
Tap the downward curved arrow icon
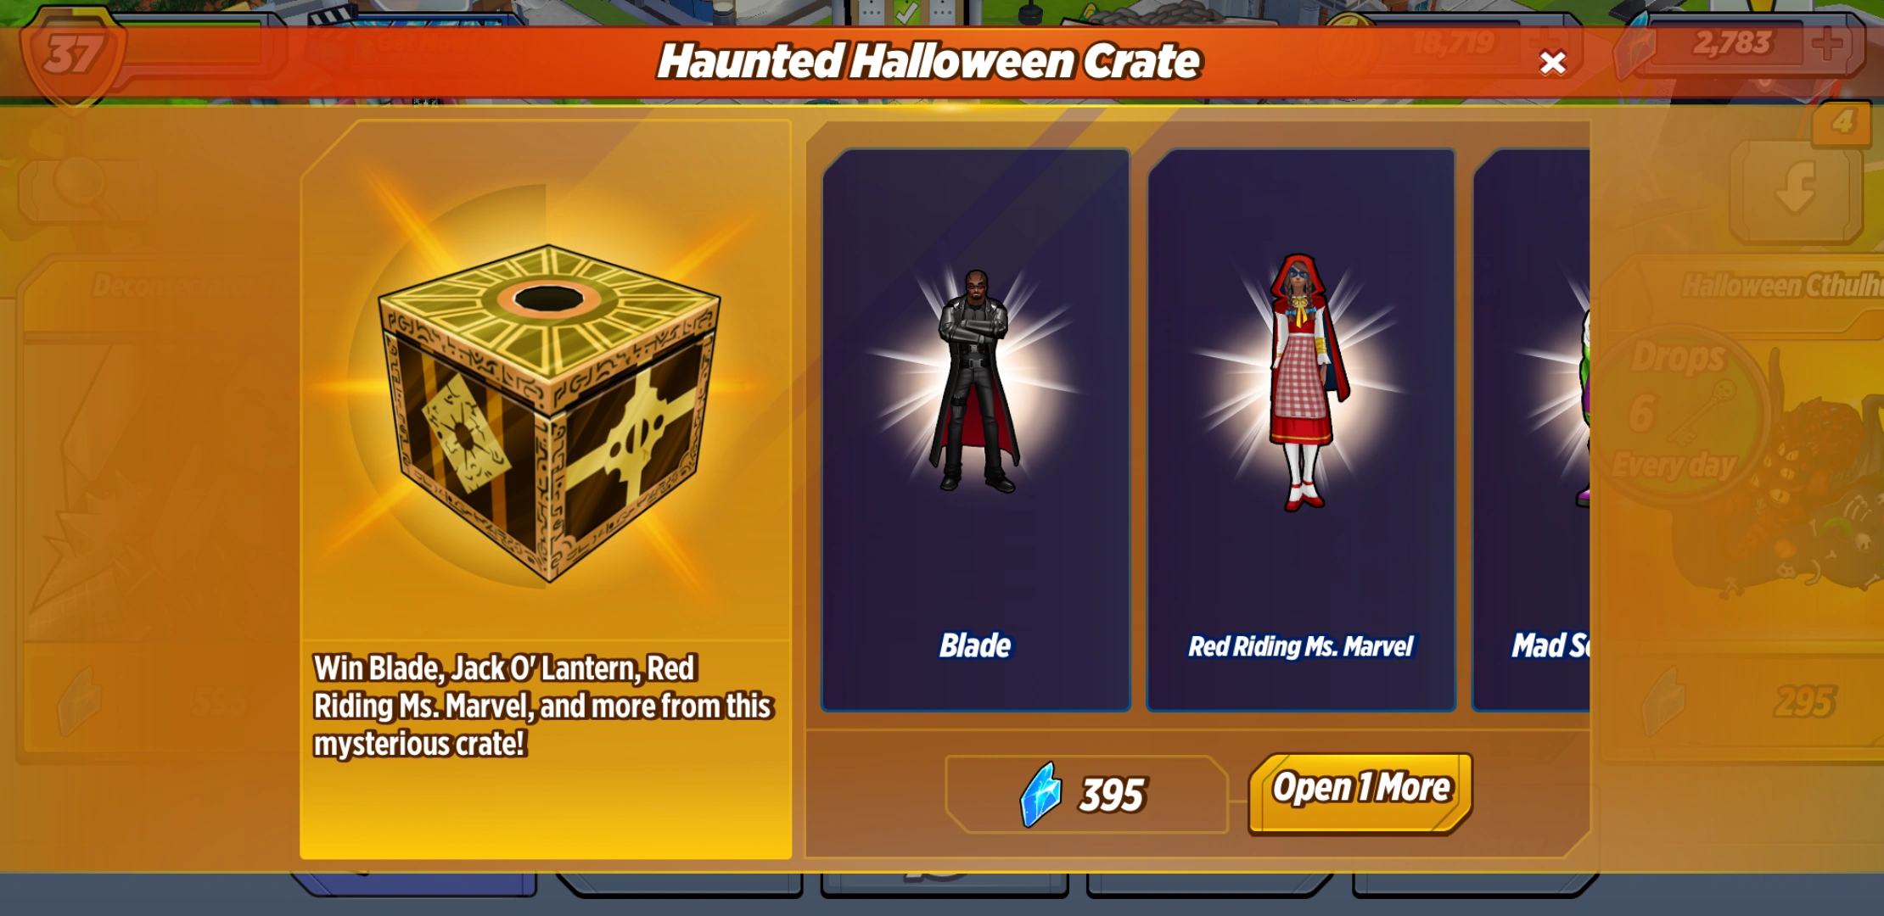click(1797, 187)
